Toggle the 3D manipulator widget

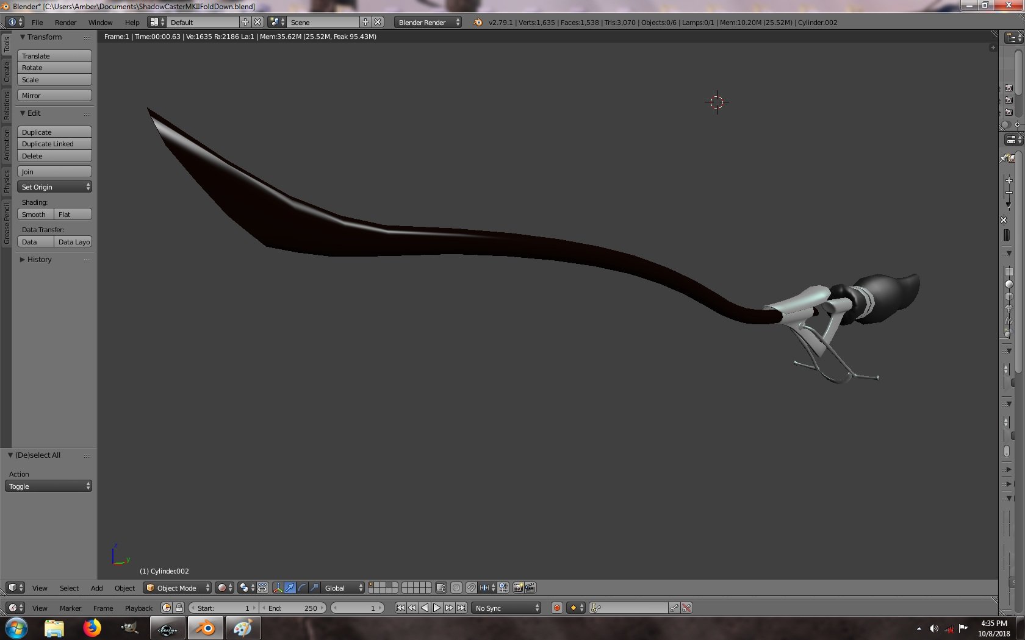coord(278,588)
